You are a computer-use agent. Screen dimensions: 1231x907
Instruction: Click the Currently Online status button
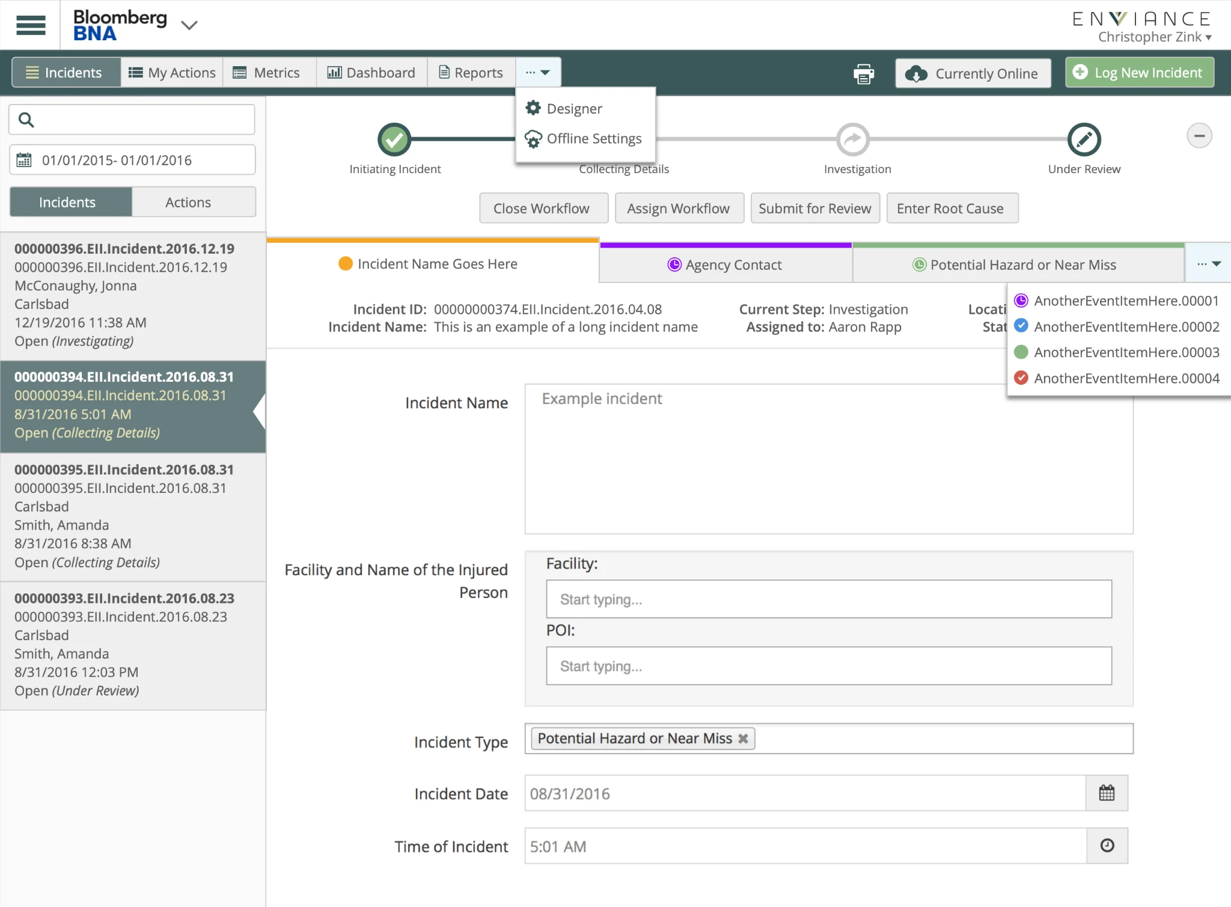click(973, 73)
